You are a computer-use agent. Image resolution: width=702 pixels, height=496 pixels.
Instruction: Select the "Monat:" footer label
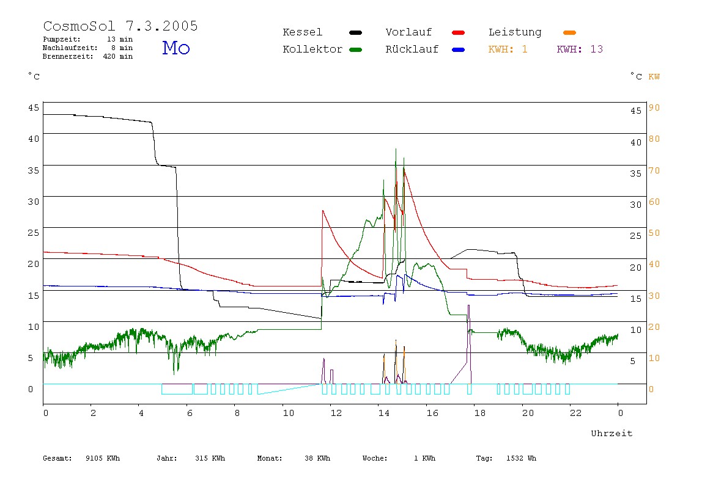270,458
